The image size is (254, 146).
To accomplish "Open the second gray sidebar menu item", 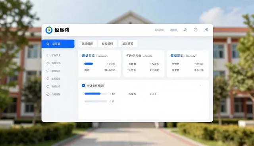I will click(54, 63).
